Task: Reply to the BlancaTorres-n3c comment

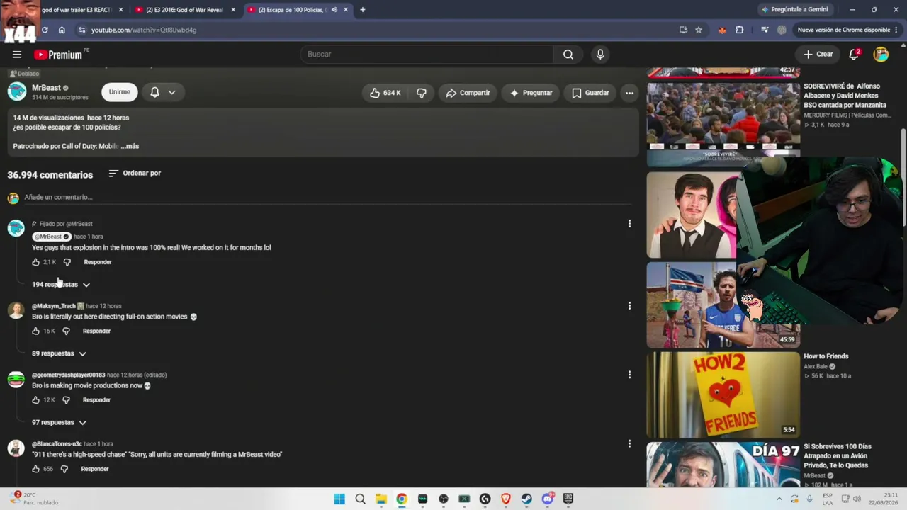Action: [95, 469]
